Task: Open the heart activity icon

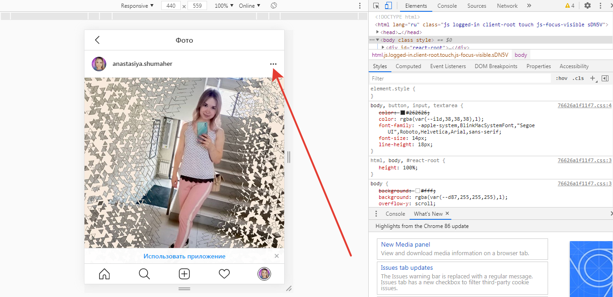Action: (224, 274)
